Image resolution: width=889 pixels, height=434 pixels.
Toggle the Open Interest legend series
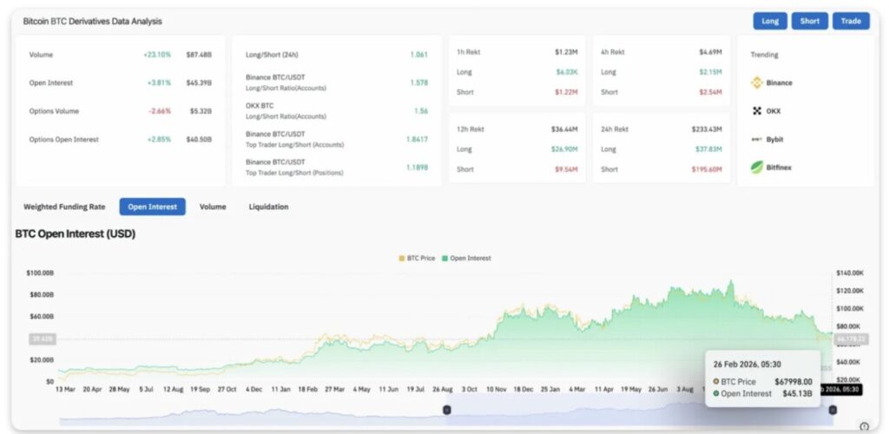point(465,258)
